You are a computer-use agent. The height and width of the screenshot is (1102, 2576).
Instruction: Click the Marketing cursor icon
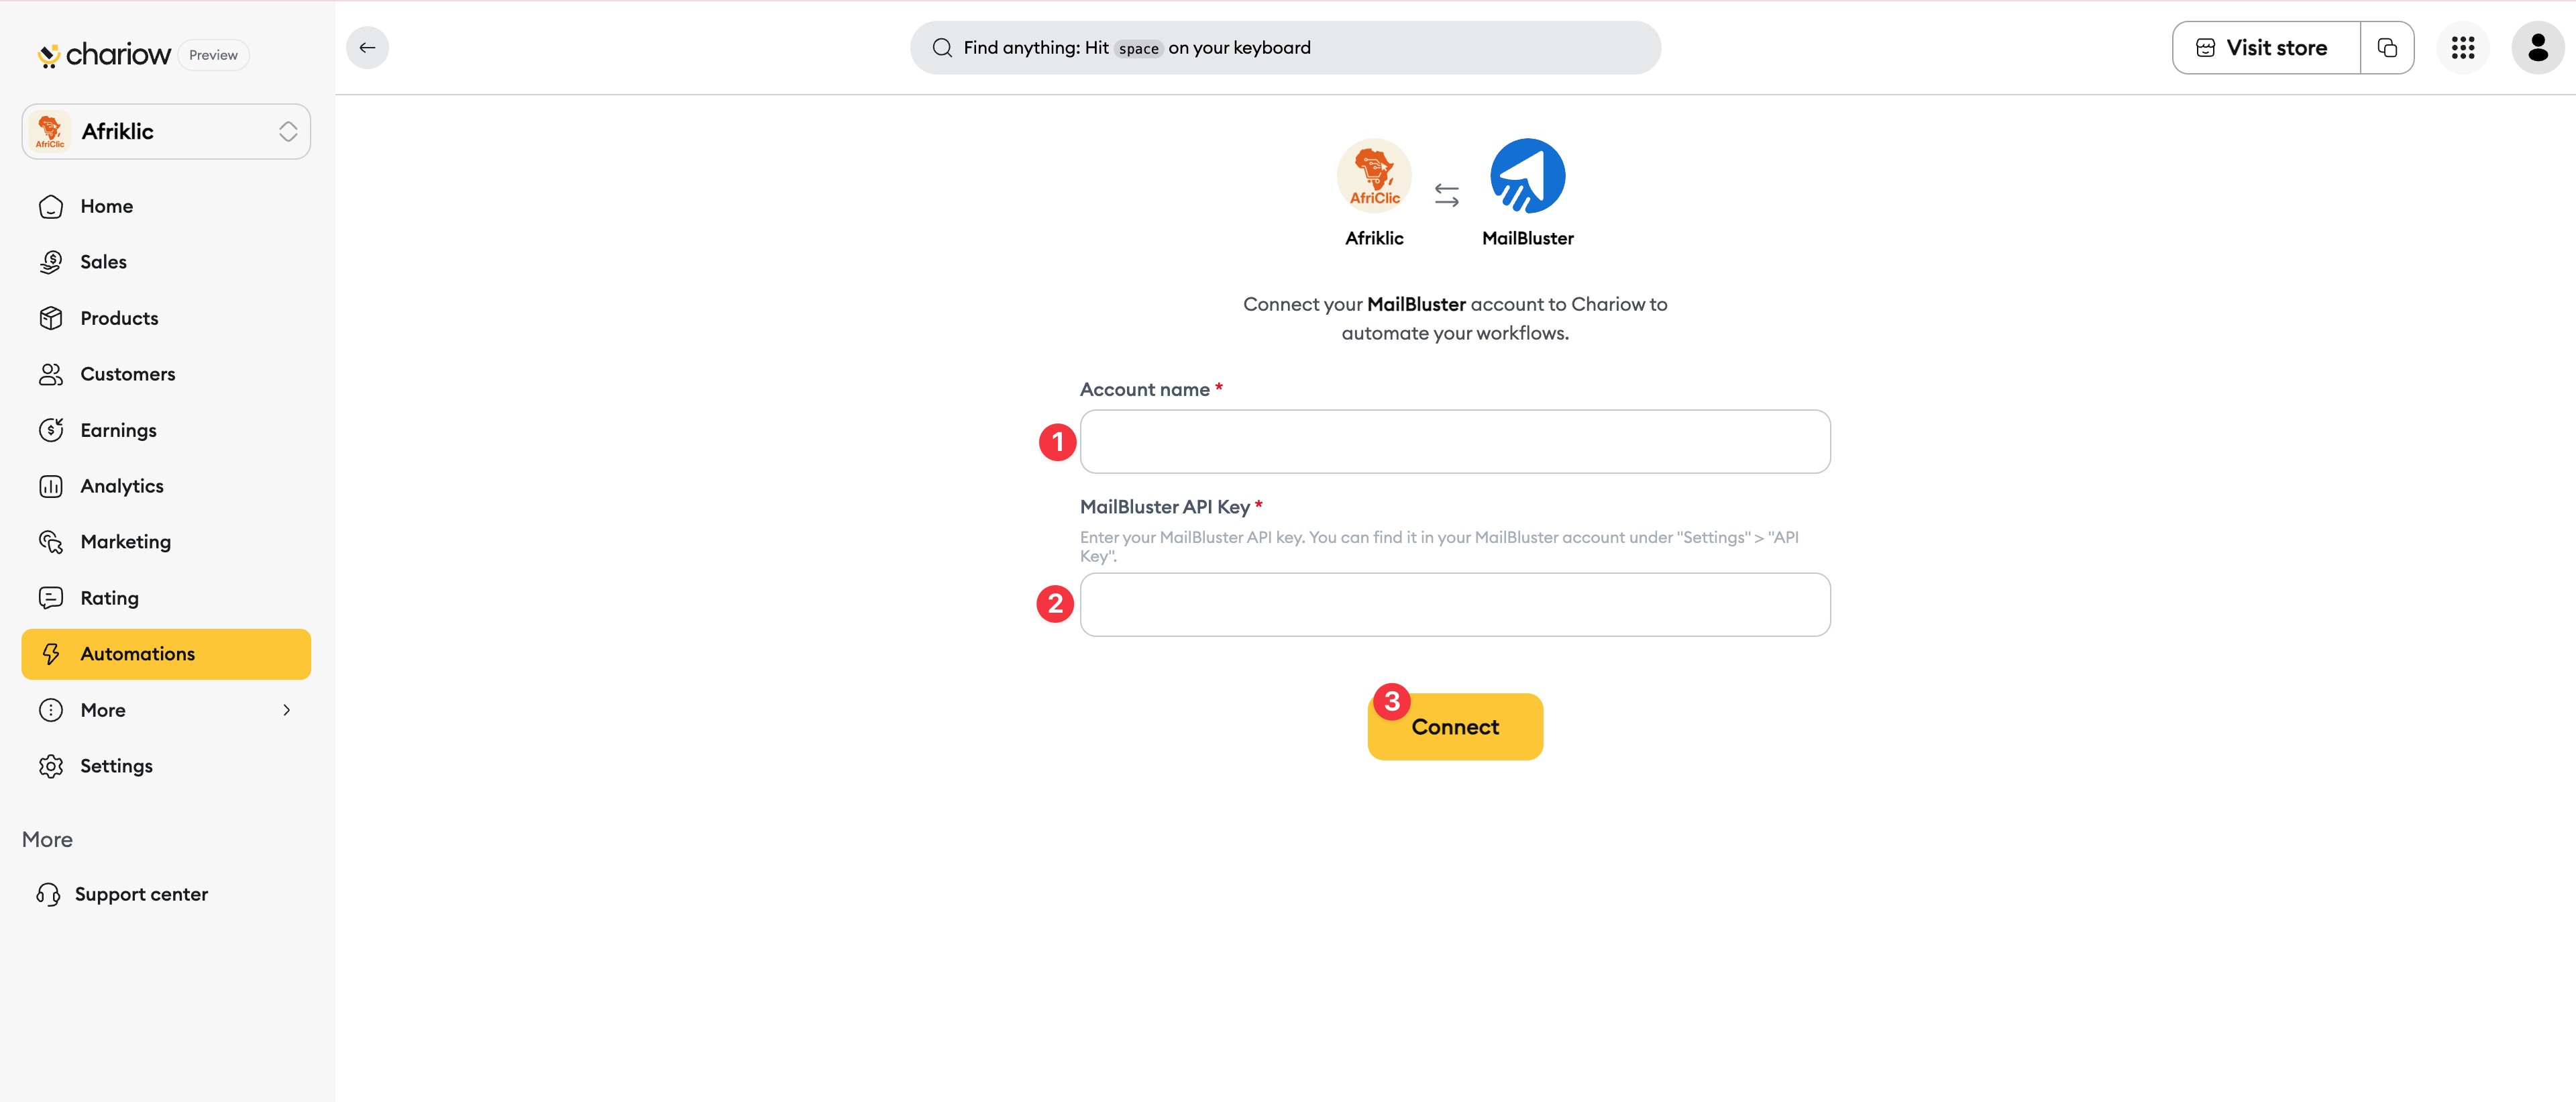(x=51, y=542)
